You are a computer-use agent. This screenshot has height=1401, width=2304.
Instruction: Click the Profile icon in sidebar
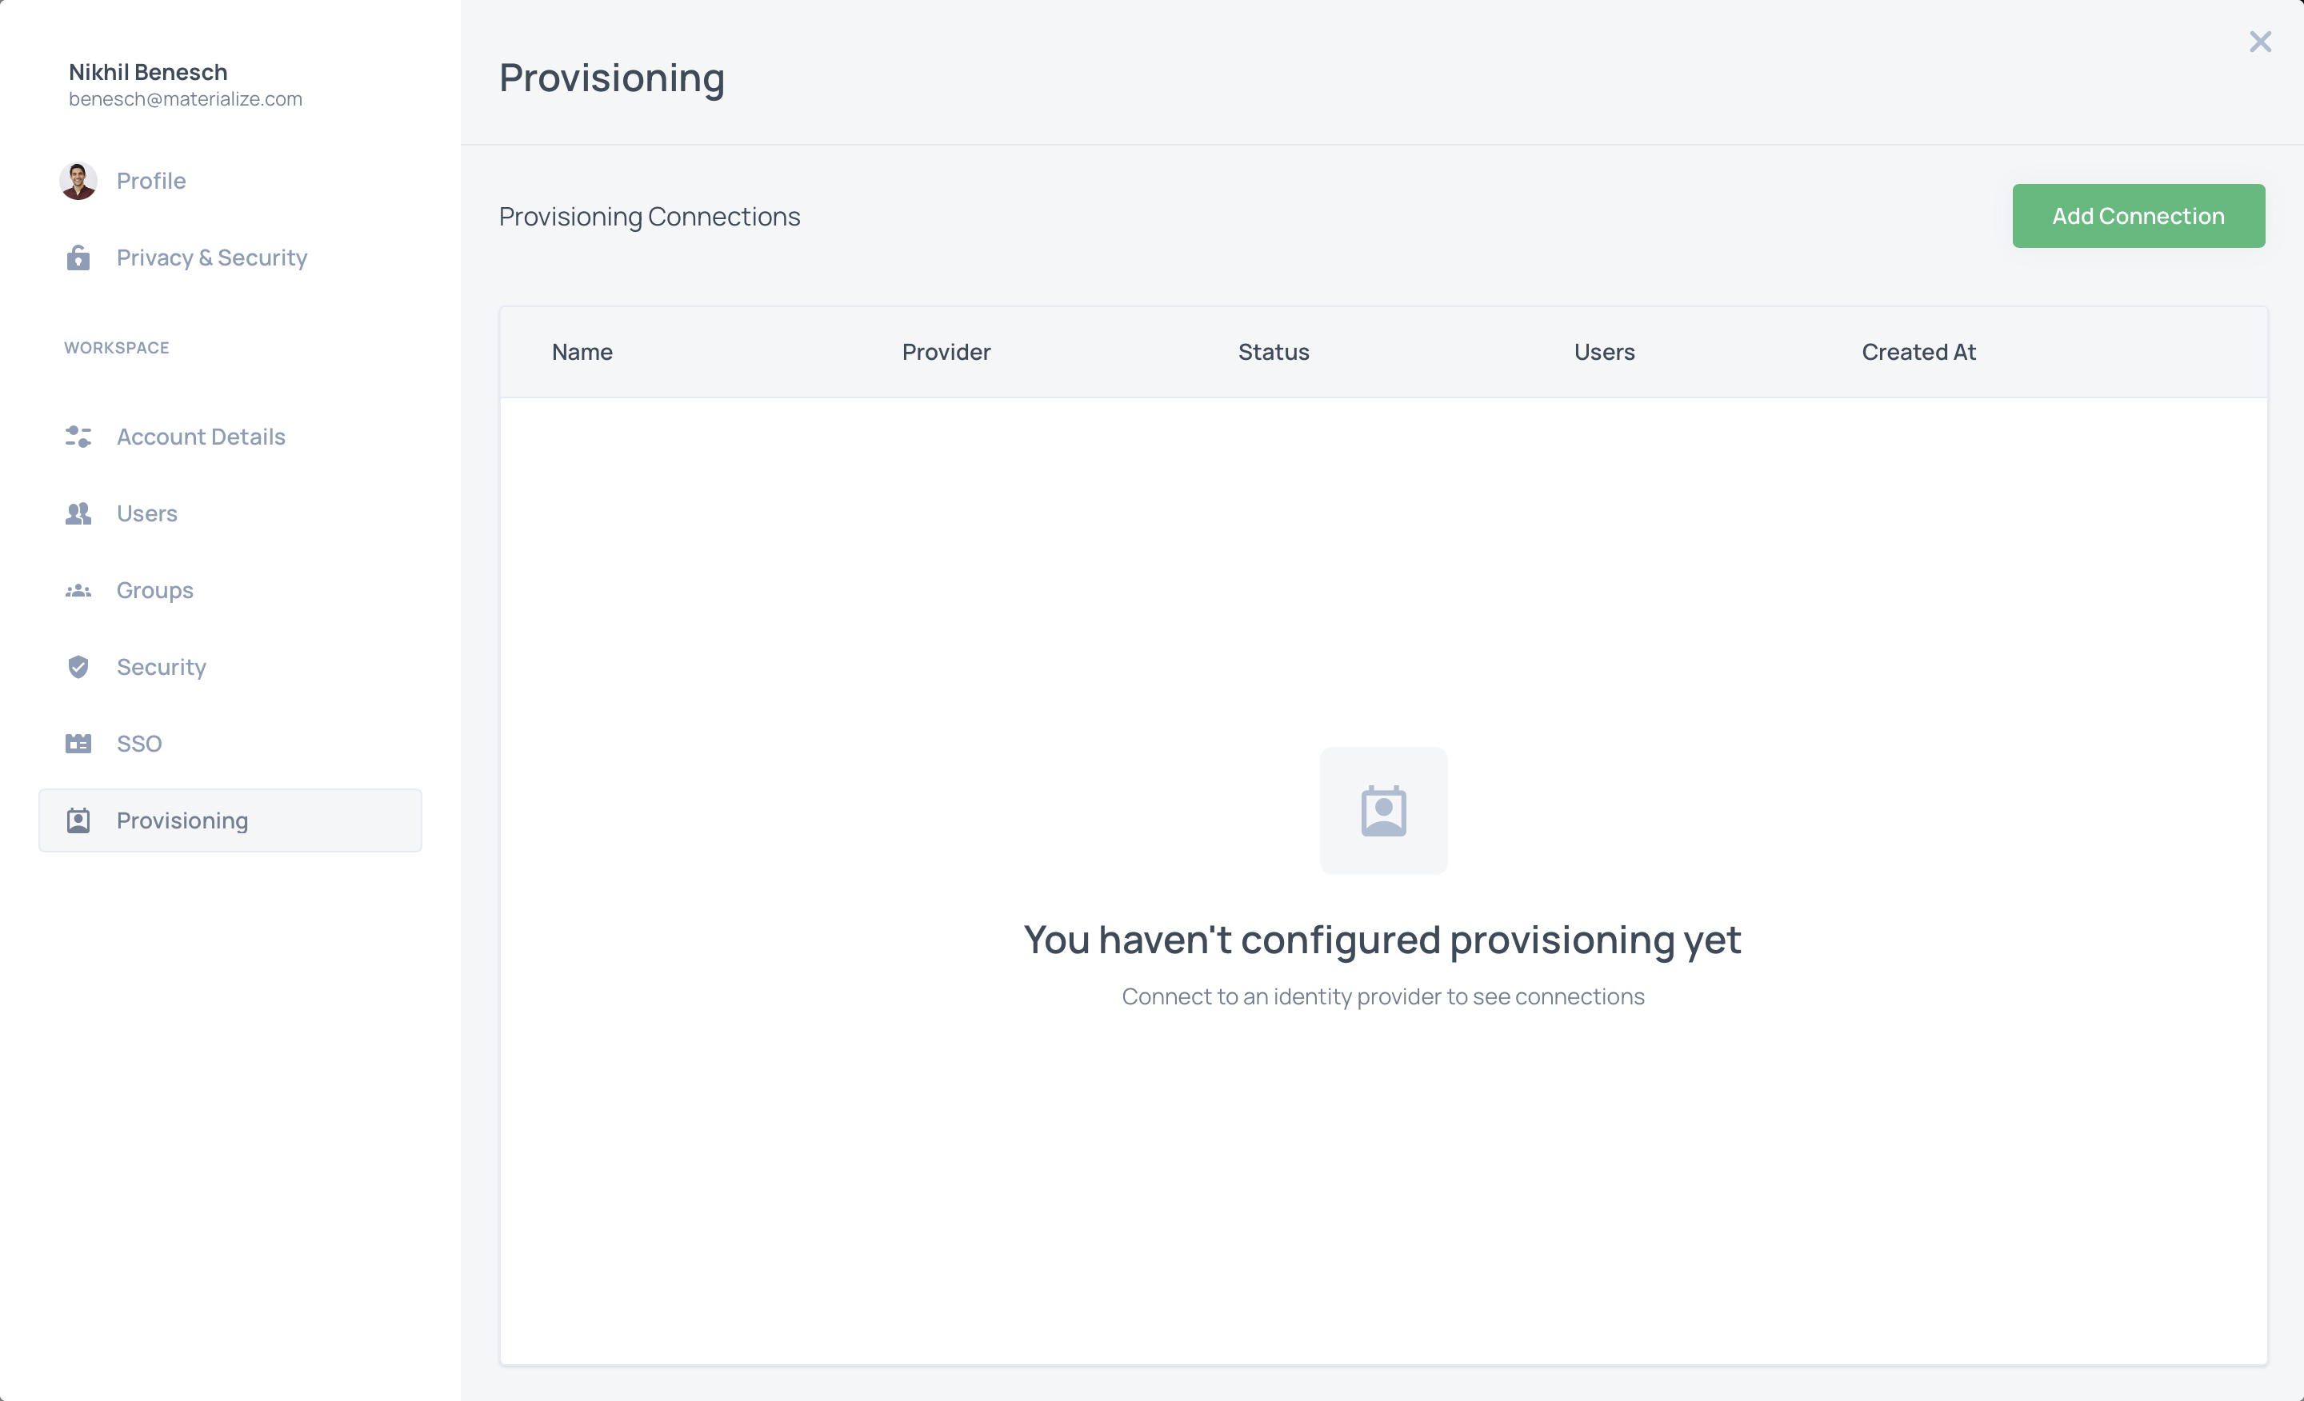[x=78, y=181]
